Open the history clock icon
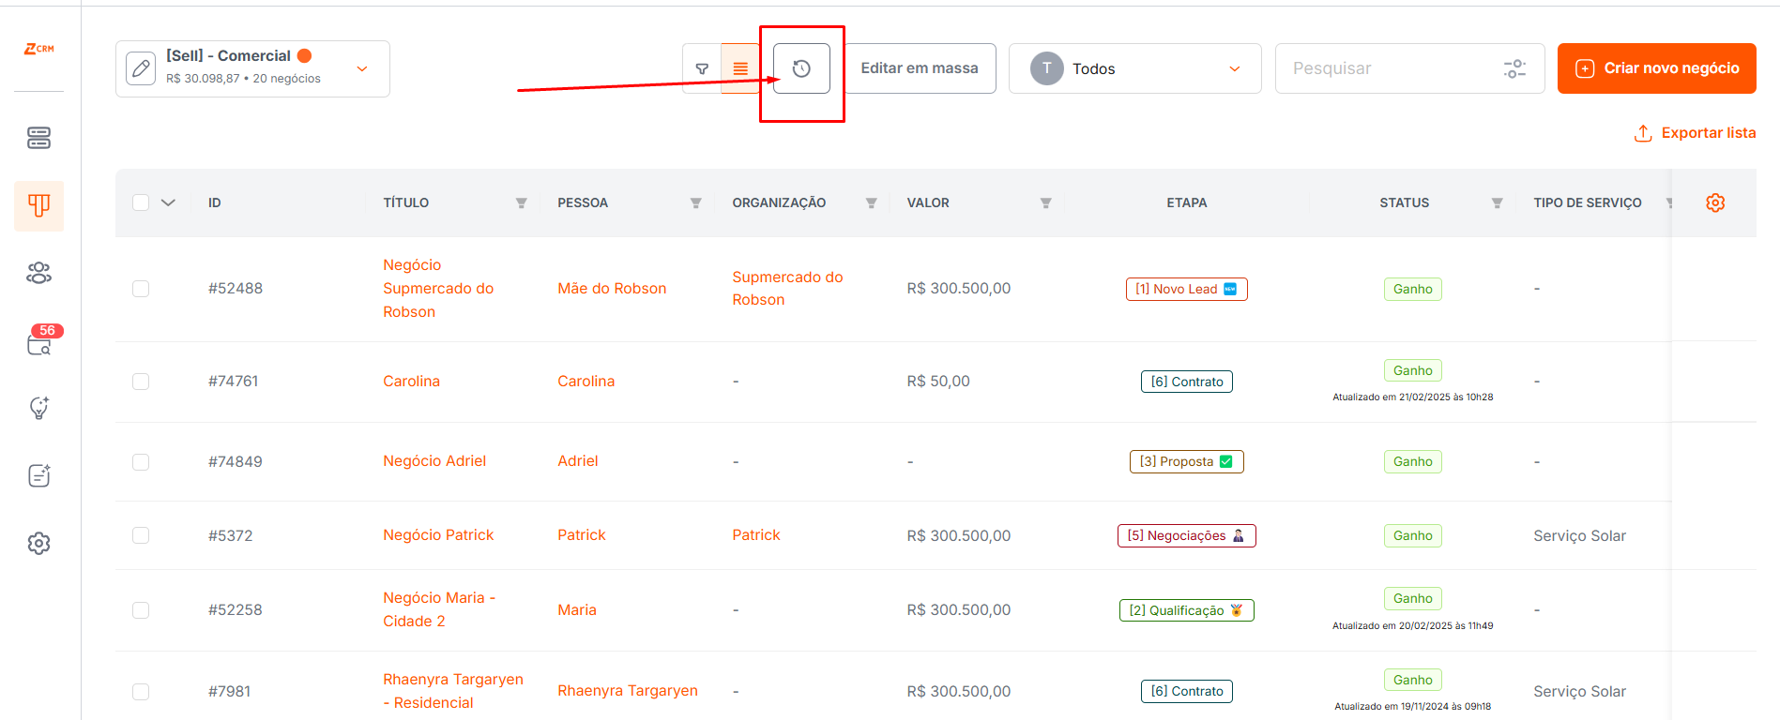The image size is (1780, 720). tap(801, 68)
